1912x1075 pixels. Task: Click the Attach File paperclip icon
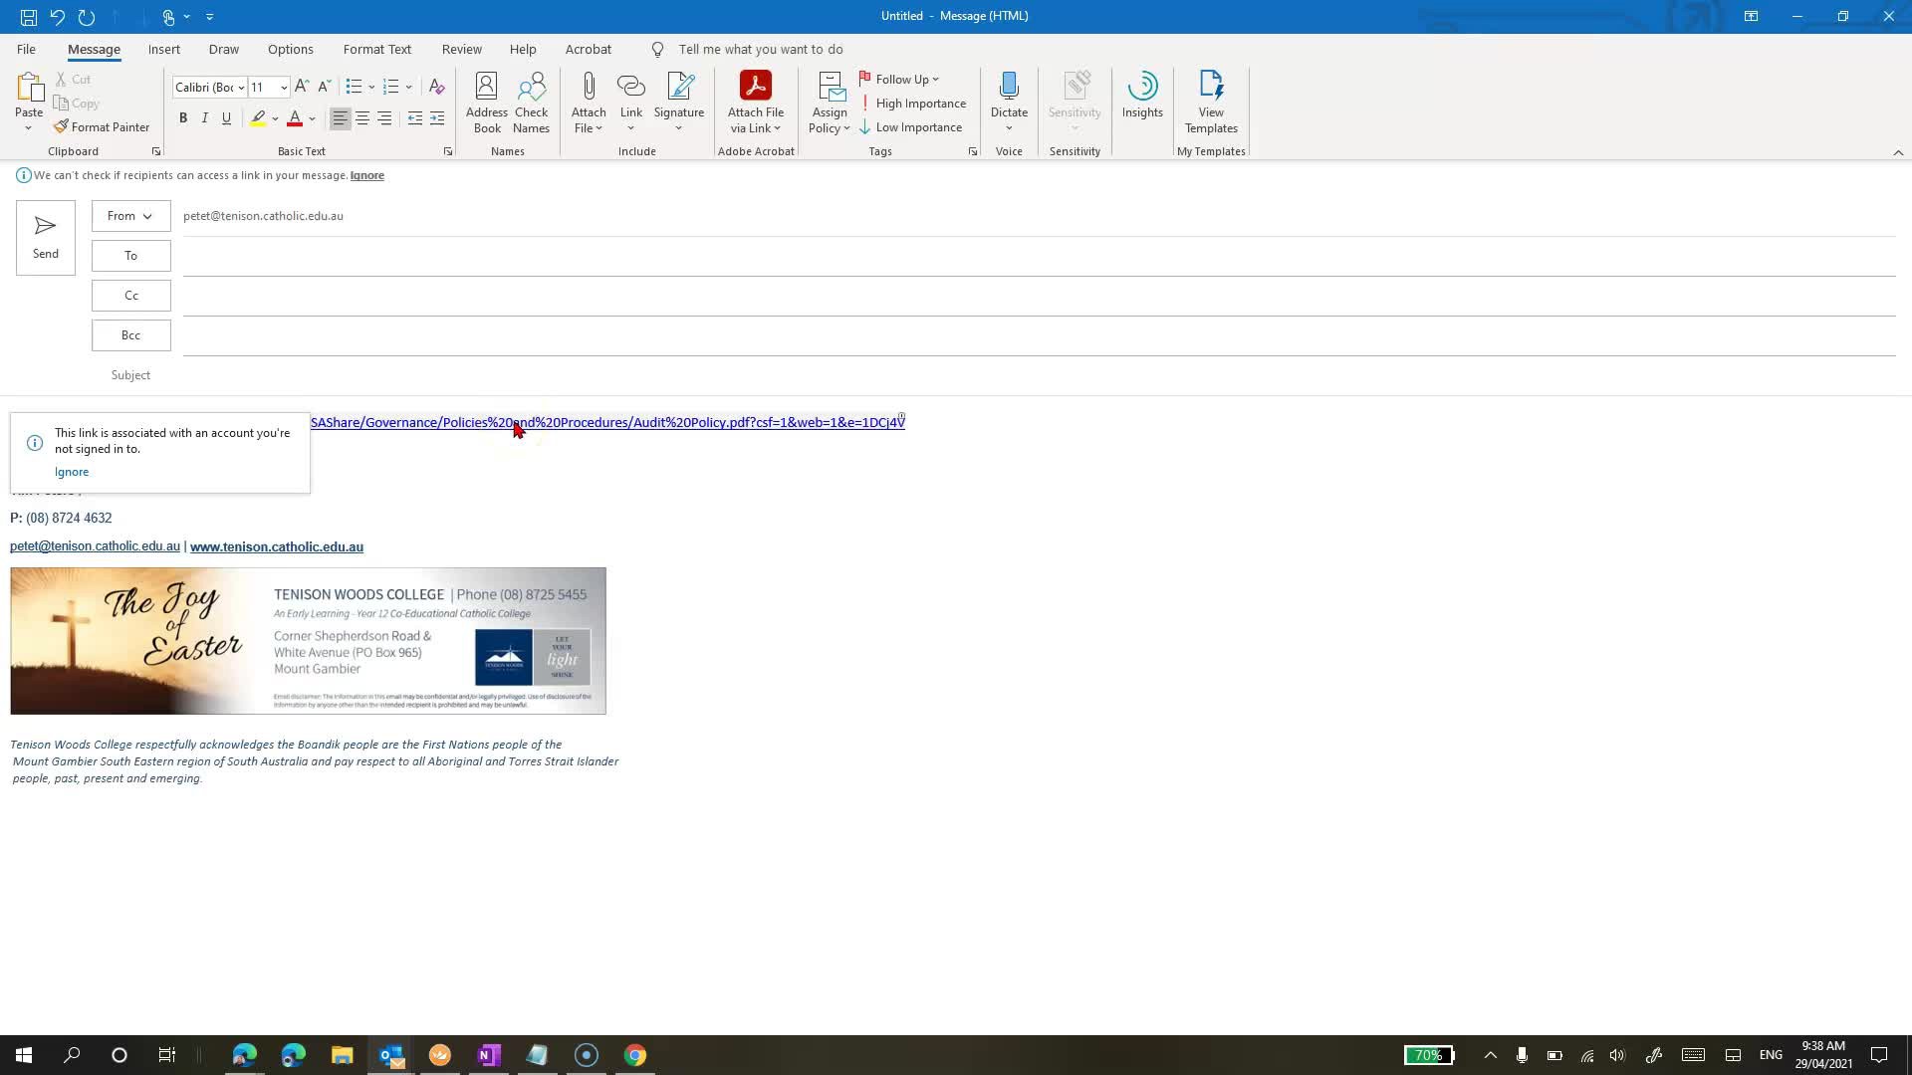[589, 88]
